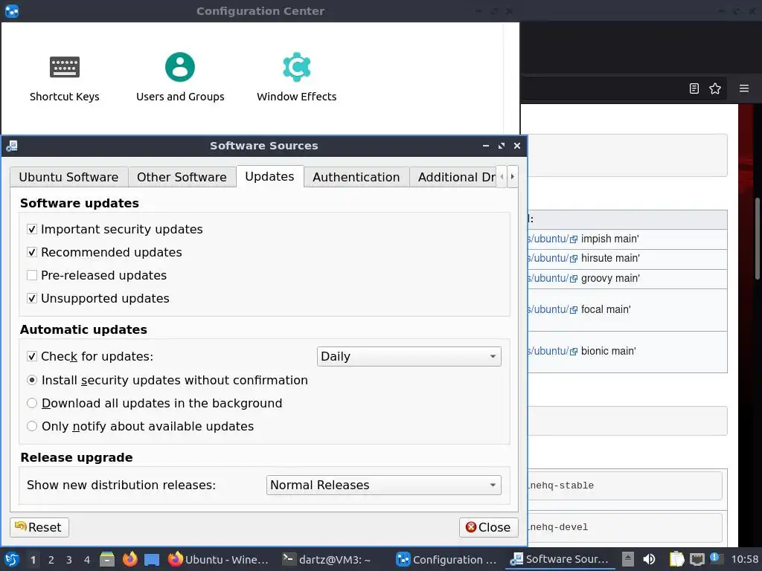Open Shortcut Keys in Configuration Center
The width and height of the screenshot is (762, 571).
coord(64,77)
